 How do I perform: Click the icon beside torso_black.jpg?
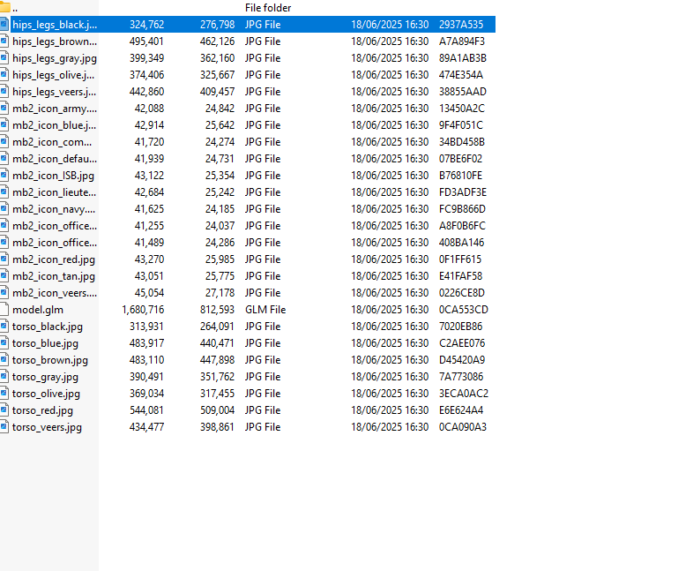click(4, 327)
